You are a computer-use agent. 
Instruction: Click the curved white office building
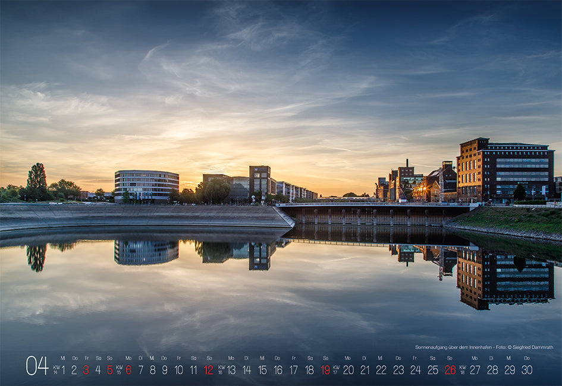click(146, 185)
